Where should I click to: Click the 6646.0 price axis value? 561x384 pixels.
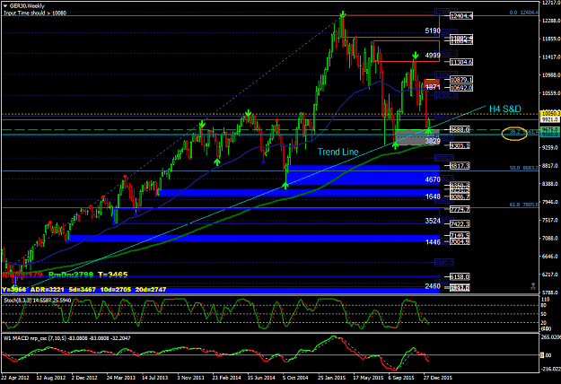(x=550, y=257)
